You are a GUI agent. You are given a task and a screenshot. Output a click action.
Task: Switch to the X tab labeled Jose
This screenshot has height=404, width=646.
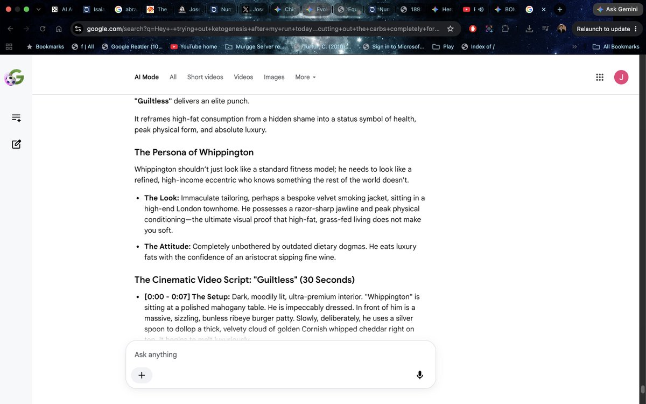coord(252,10)
